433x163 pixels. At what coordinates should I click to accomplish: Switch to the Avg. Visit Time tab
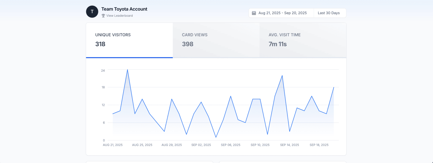coord(303,40)
